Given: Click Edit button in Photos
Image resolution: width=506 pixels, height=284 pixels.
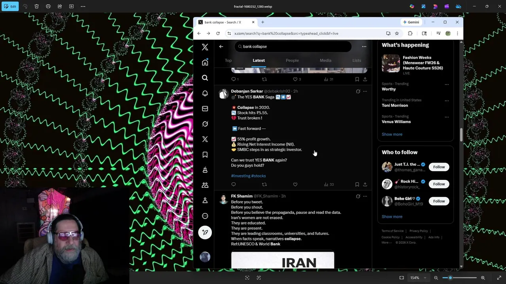Looking at the screenshot, I should click(10, 6).
